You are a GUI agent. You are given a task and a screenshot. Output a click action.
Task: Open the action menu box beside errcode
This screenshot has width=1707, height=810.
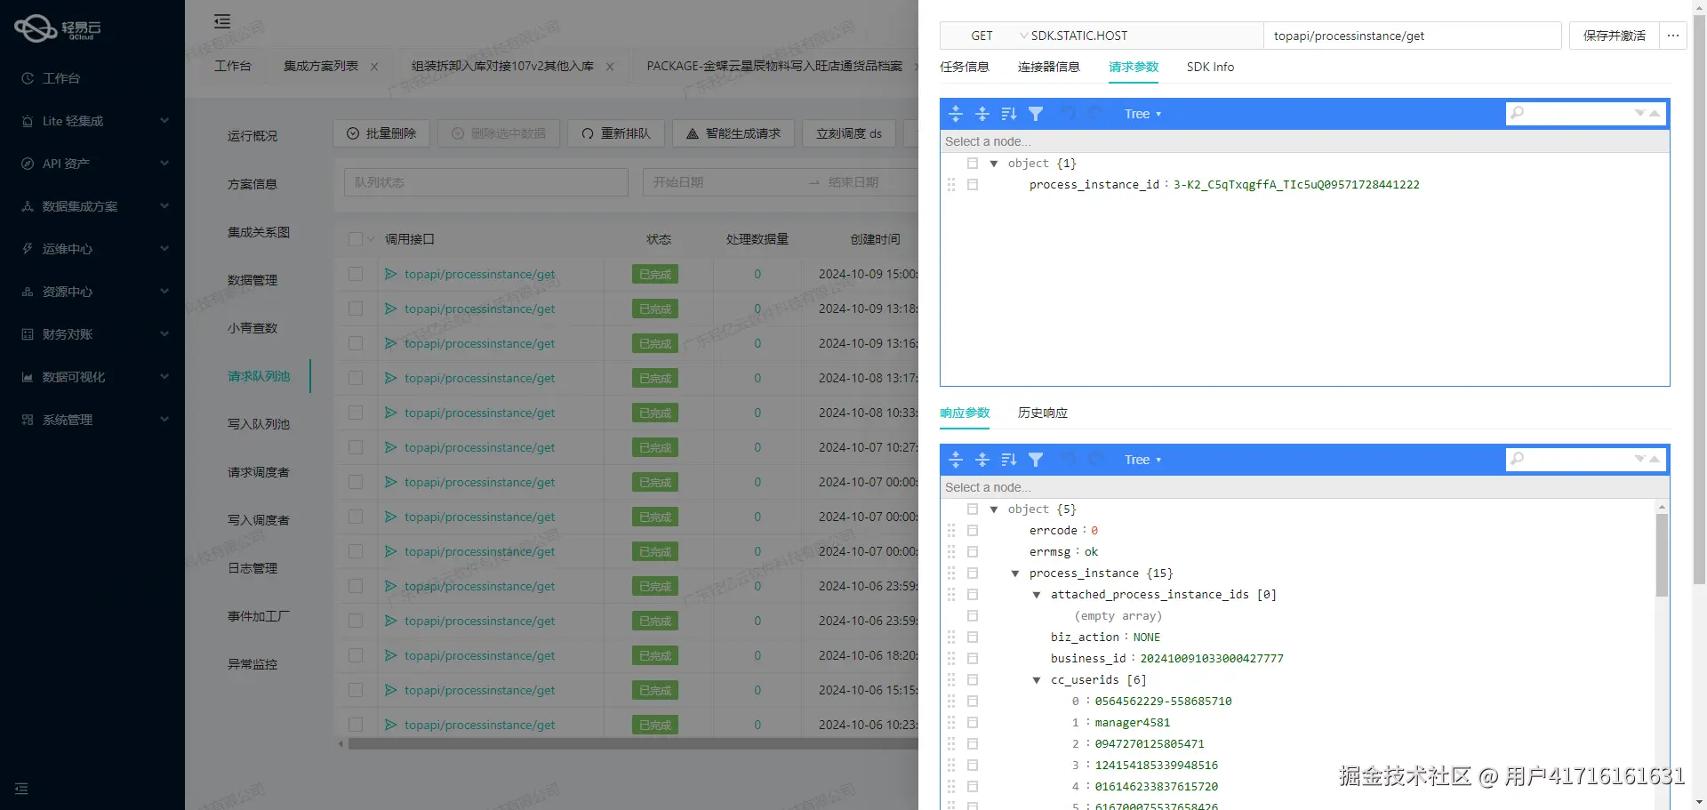pos(973,531)
